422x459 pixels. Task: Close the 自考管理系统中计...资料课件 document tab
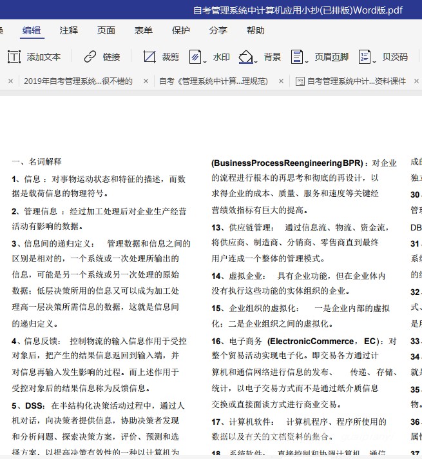click(x=417, y=81)
